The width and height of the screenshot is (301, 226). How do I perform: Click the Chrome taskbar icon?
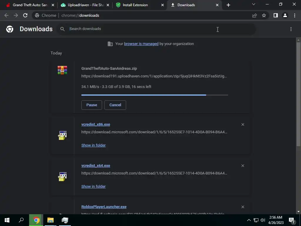click(36, 220)
